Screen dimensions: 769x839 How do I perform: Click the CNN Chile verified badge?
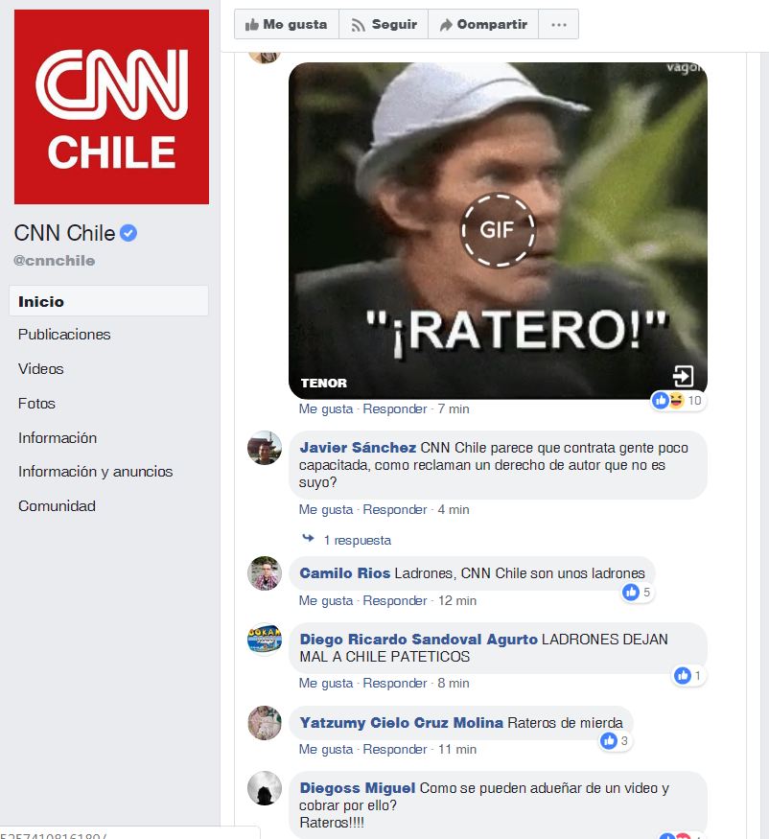coord(128,233)
